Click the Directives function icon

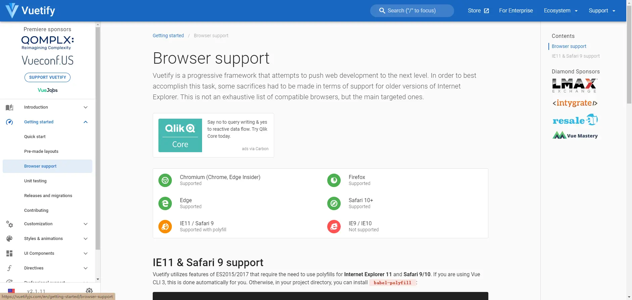(x=9, y=268)
